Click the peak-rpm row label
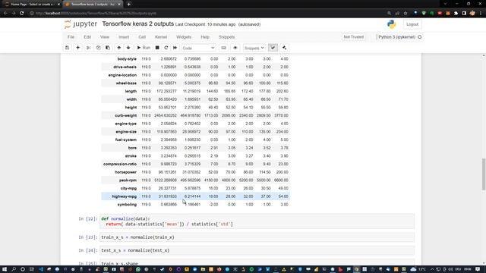This screenshot has height=273, width=486. (x=128, y=180)
